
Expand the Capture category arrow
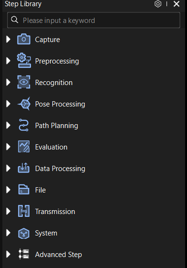coord(8,39)
